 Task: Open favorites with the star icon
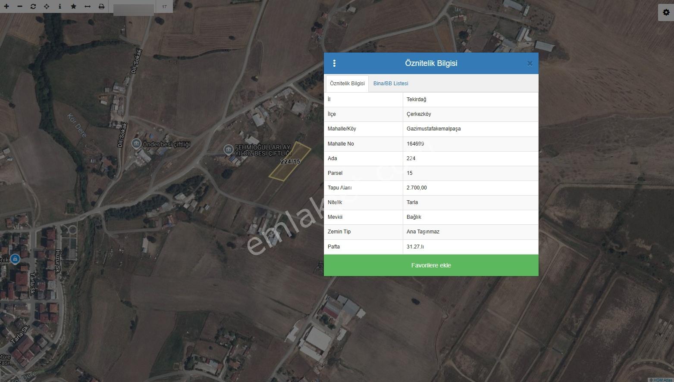(73, 6)
